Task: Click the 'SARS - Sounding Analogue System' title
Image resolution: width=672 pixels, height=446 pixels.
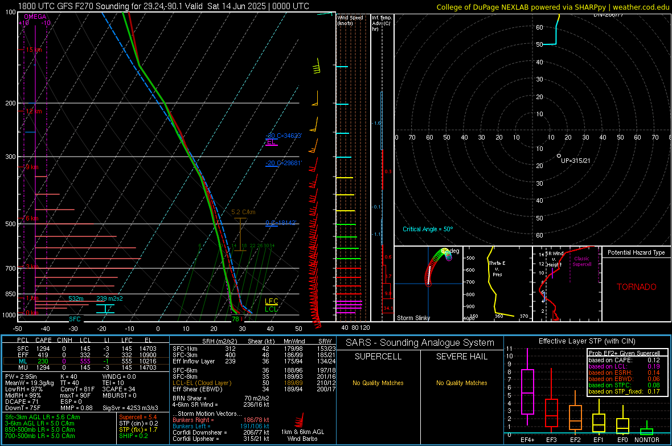Action: pos(420,343)
